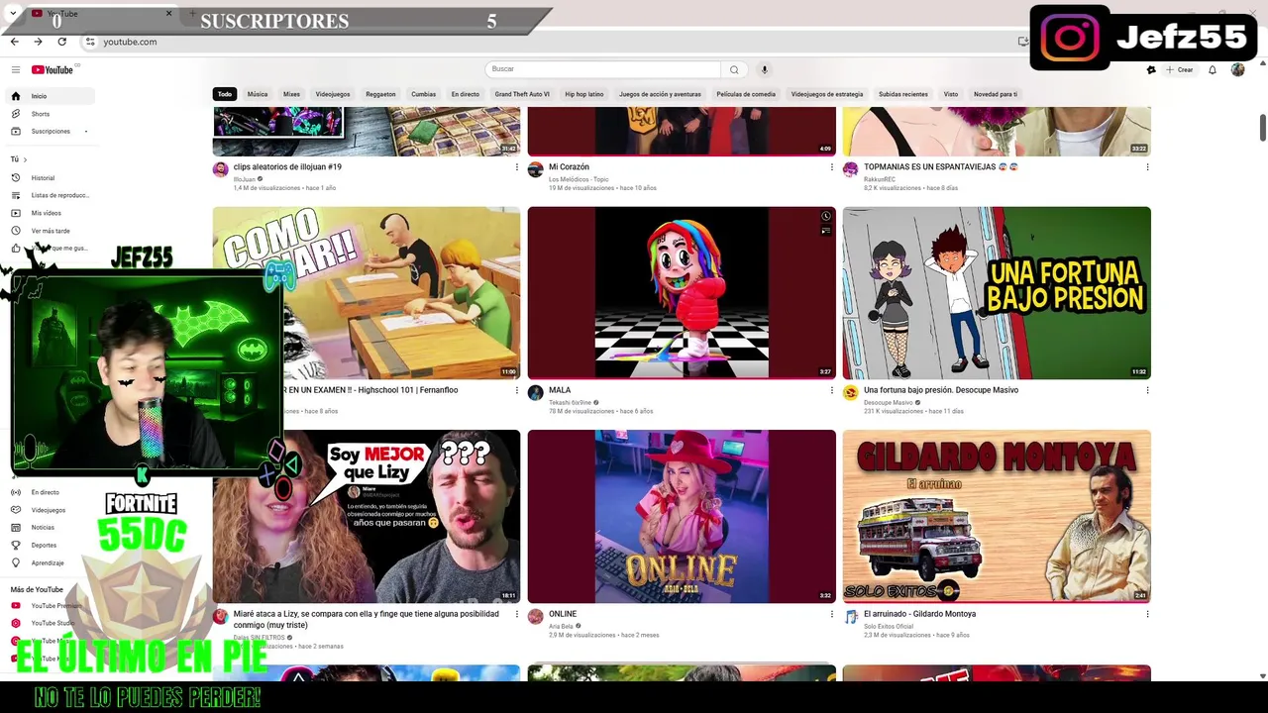Play the MALA video thumbnail

pos(682,293)
